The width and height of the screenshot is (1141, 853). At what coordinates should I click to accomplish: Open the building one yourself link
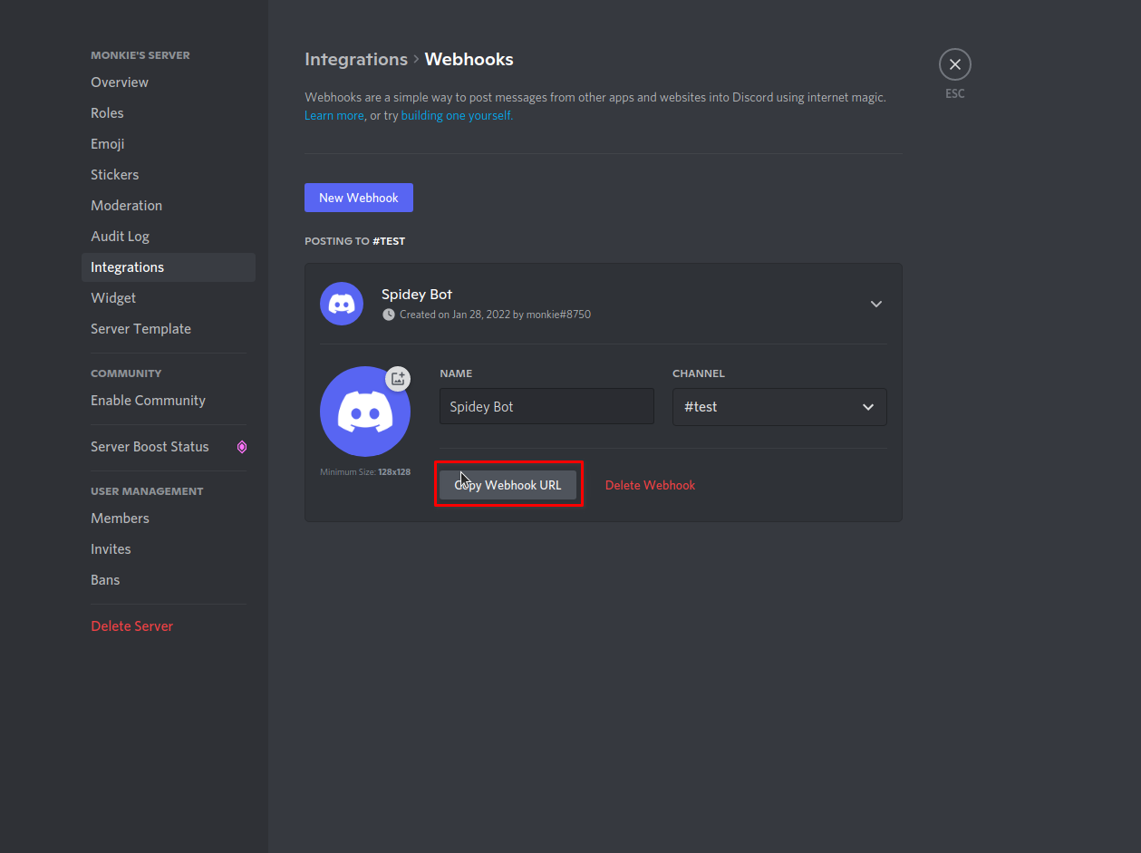pos(457,115)
